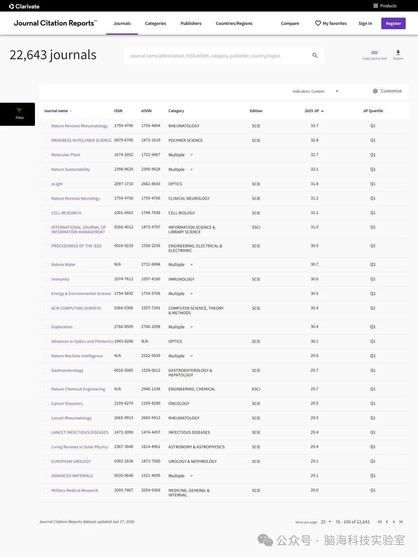Sort by Journal name arrow
This screenshot has width=418, height=557.
pyautogui.click(x=71, y=111)
